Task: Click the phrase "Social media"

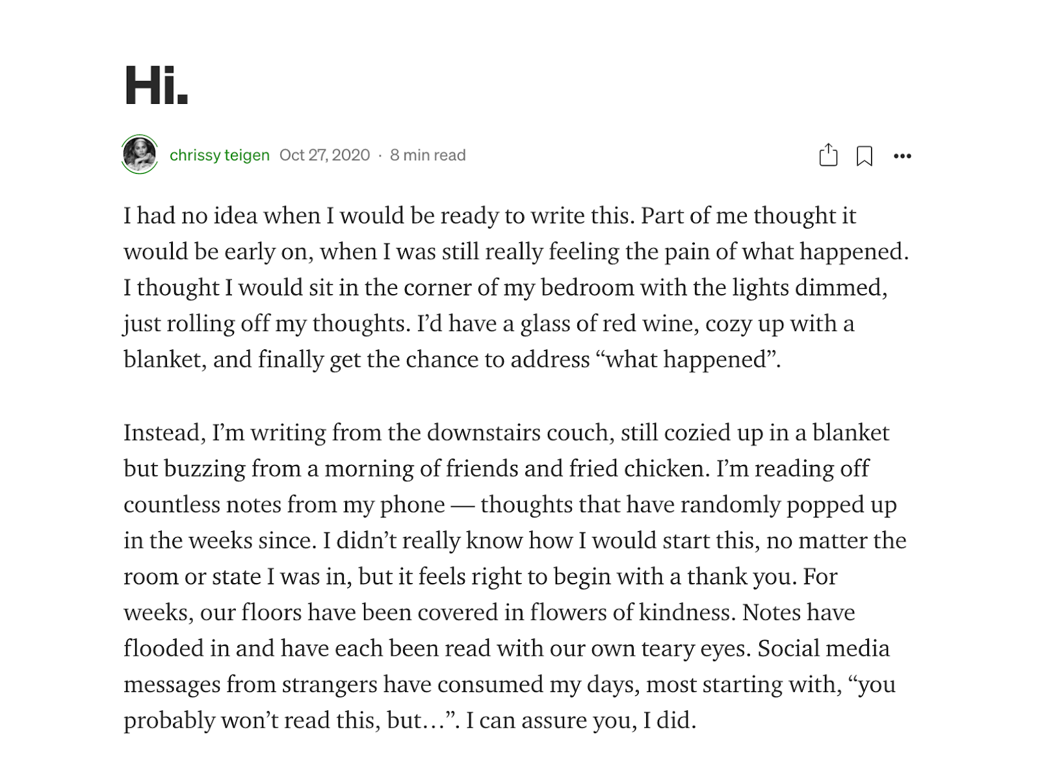Action: pyautogui.click(x=824, y=649)
